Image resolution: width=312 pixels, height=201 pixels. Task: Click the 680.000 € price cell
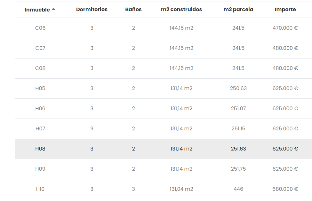285,189
